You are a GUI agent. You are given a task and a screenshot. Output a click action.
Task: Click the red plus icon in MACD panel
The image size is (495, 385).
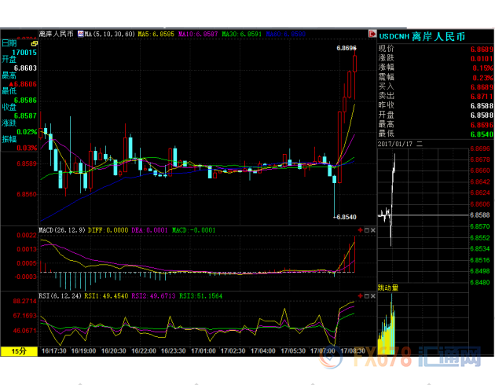(360, 230)
